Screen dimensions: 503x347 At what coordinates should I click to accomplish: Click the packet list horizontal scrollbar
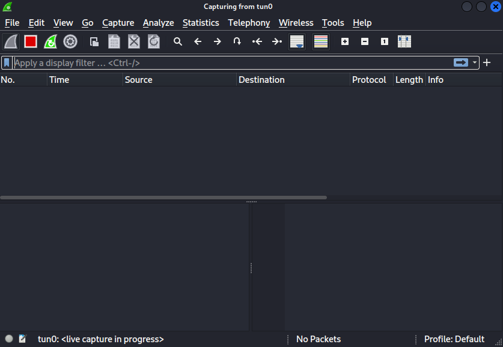pyautogui.click(x=163, y=198)
